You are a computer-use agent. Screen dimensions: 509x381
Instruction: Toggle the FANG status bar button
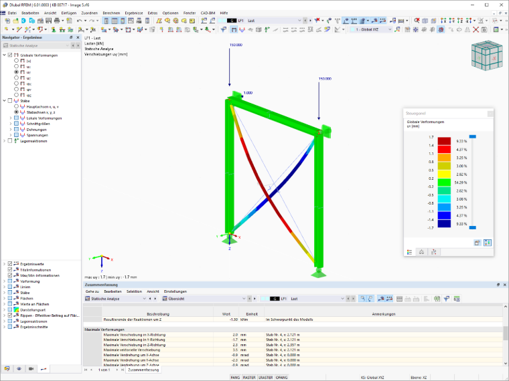tap(235, 378)
